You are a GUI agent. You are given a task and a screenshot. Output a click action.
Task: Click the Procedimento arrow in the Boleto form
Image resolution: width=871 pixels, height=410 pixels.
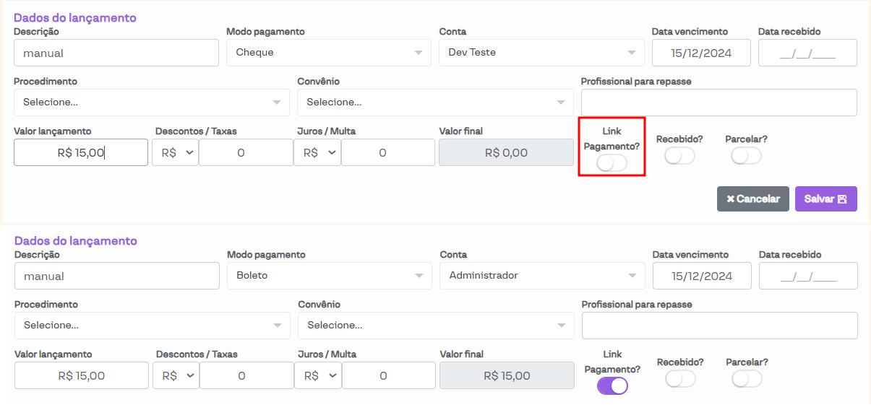(278, 326)
